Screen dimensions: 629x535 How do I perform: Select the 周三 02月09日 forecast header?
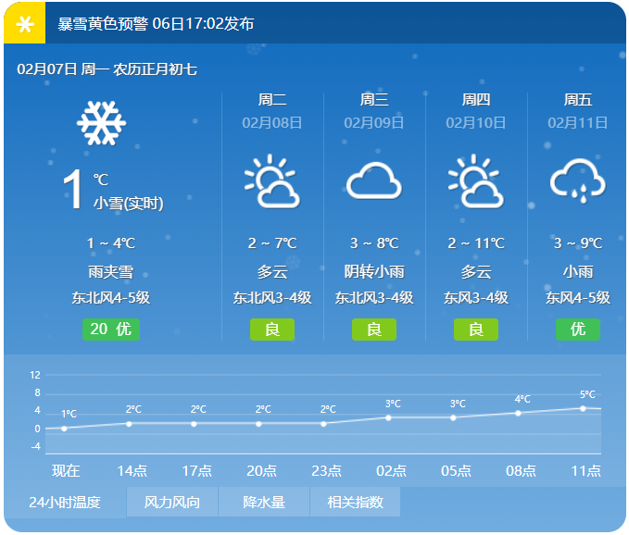374,111
